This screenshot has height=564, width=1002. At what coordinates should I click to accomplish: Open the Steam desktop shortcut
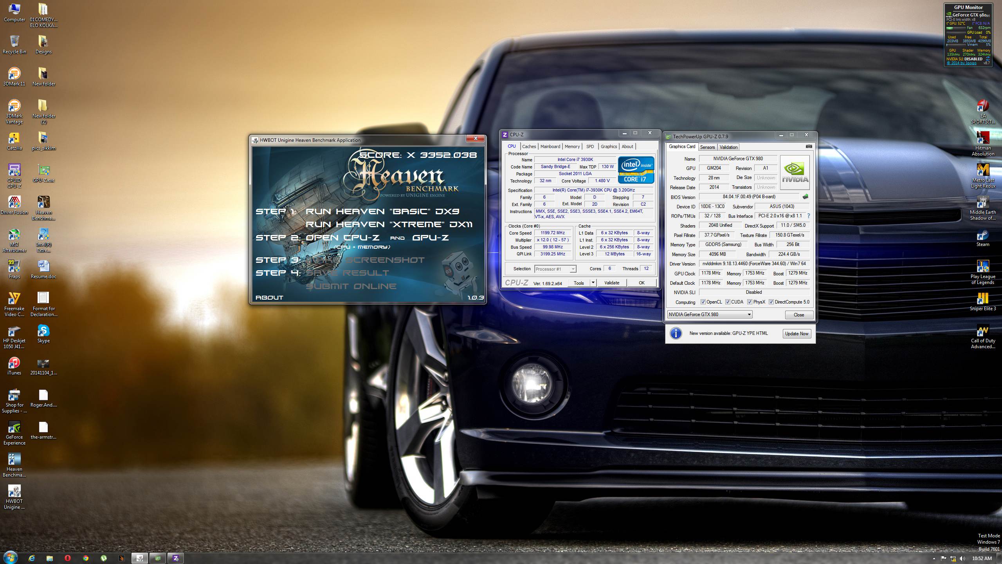point(982,237)
